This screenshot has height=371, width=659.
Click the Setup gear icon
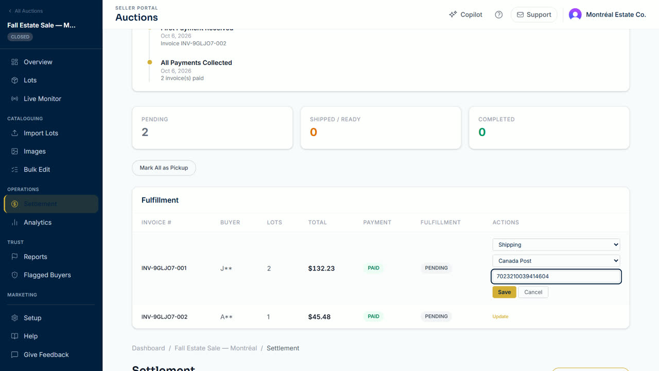(x=14, y=318)
